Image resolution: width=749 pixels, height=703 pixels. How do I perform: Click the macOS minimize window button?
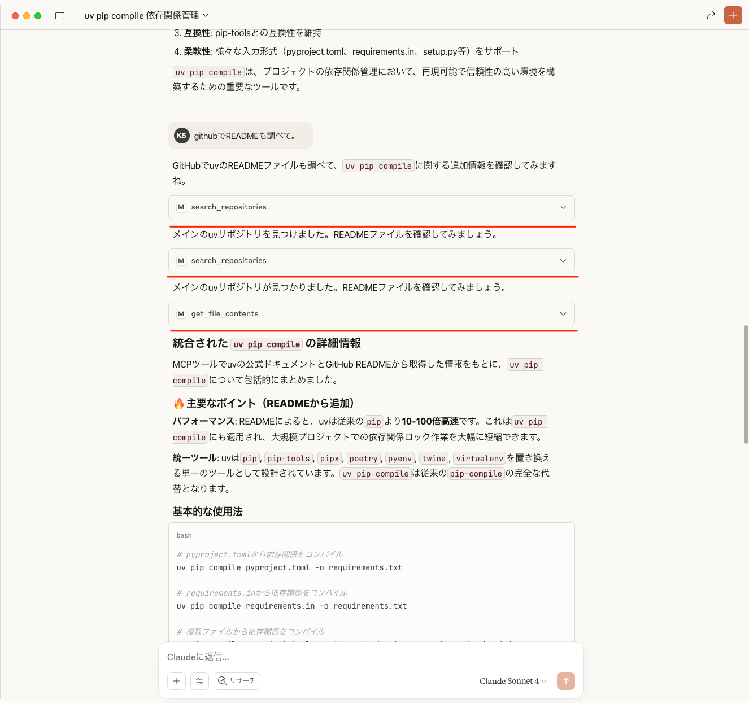27,16
